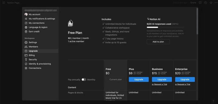This screenshot has height=104, width=218.
Task: Click the Earn credit gift icon
Action: (x=26, y=32)
